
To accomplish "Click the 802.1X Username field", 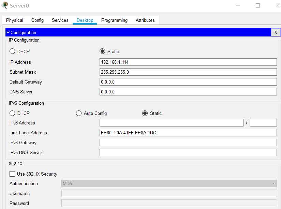I will [x=169, y=193].
